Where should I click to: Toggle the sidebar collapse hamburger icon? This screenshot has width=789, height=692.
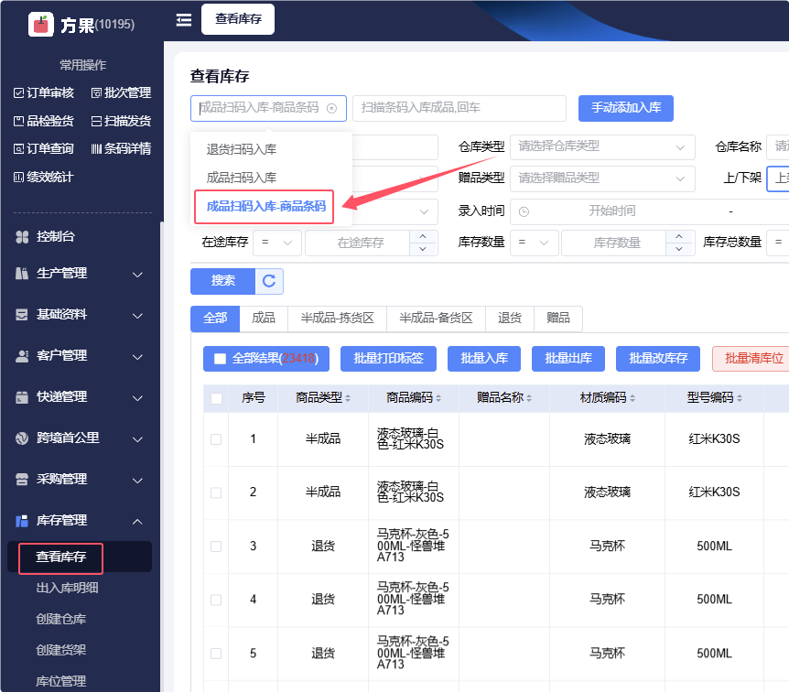tap(184, 19)
